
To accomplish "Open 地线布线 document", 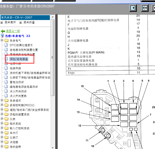I will click(x=15, y=68).
